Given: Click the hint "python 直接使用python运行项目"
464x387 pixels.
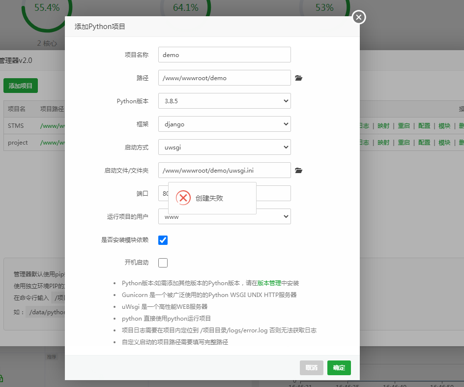Looking at the screenshot, I should click(166, 319).
